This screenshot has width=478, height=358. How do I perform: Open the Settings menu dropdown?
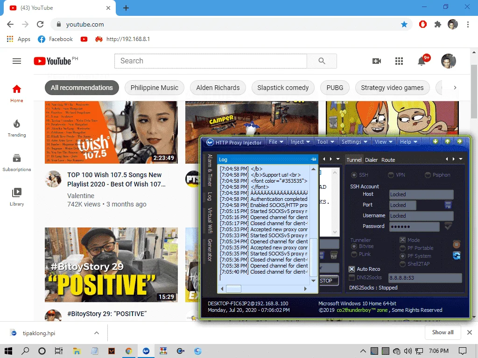pyautogui.click(x=354, y=142)
